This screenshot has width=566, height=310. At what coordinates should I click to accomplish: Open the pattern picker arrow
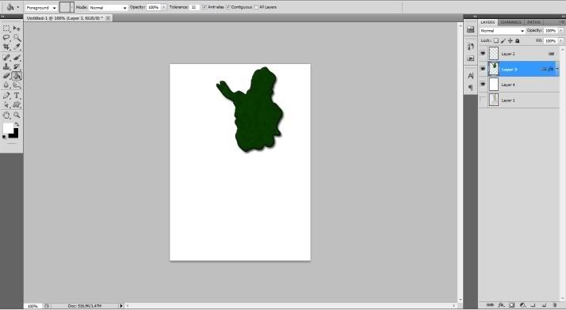[72, 7]
